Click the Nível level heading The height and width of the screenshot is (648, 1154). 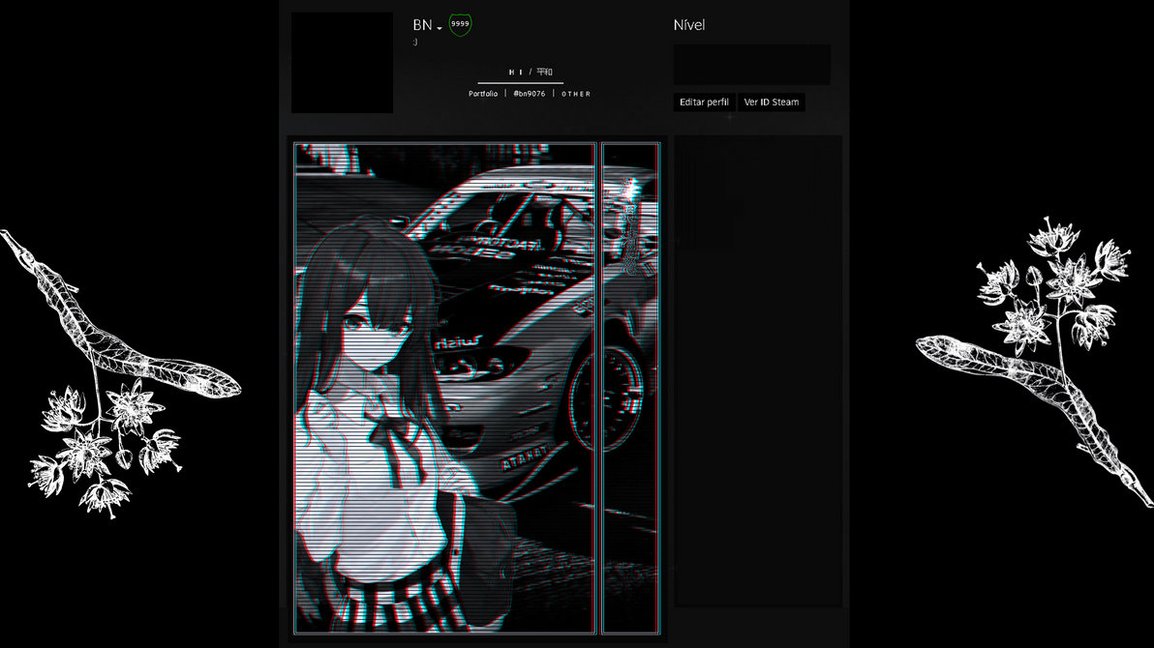(x=689, y=25)
